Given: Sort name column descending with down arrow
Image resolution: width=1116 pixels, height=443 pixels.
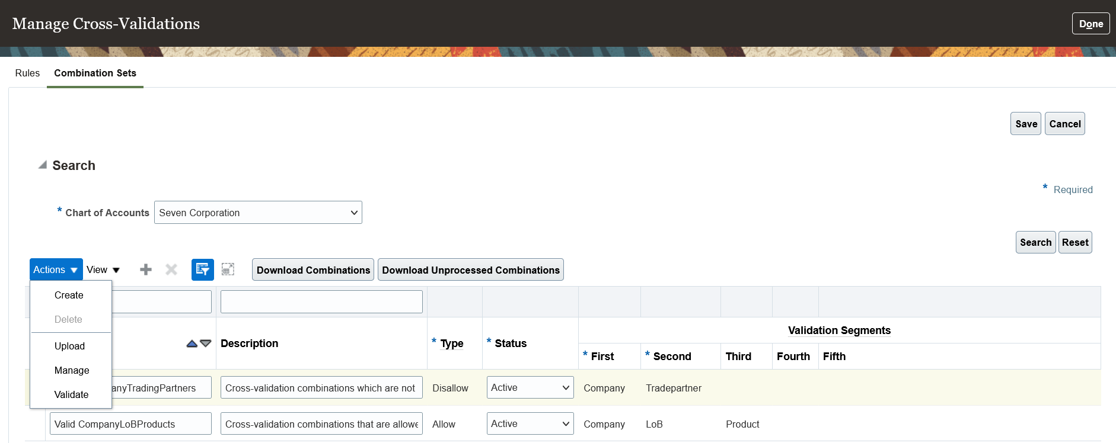Looking at the screenshot, I should pyautogui.click(x=206, y=344).
